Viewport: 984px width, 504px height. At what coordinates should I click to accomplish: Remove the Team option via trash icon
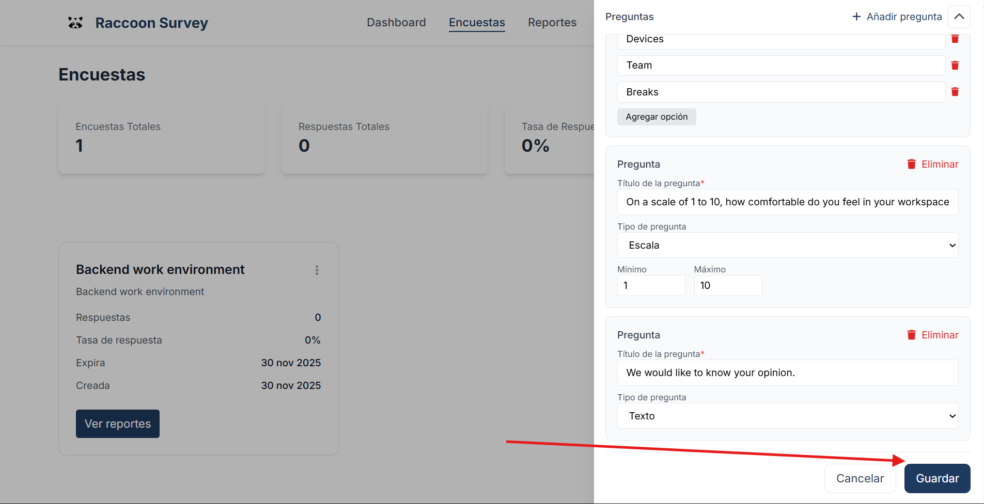tap(955, 66)
